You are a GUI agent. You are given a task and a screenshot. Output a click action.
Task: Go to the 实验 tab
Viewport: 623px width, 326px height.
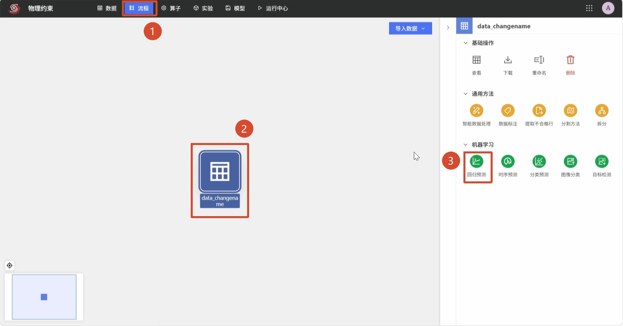[203, 8]
